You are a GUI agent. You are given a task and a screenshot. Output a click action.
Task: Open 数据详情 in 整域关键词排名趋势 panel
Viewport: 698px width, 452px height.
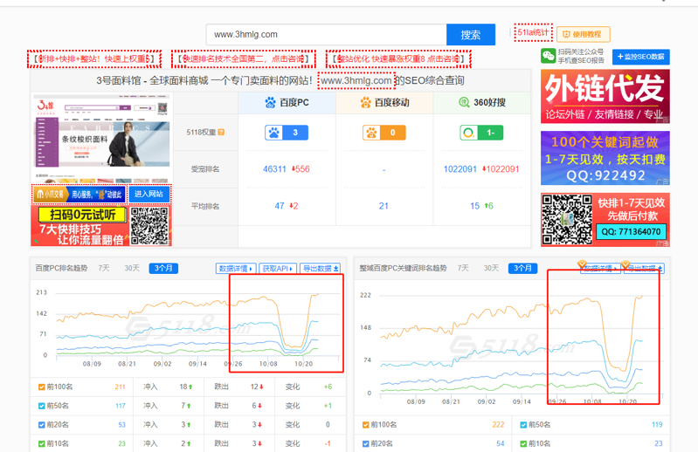point(600,269)
